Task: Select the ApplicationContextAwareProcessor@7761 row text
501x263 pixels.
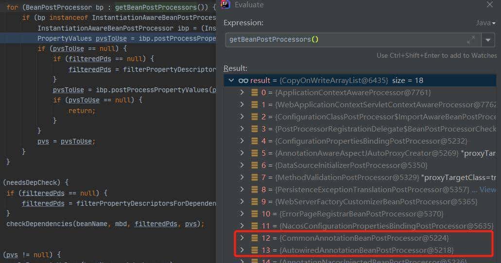Action: [353, 93]
